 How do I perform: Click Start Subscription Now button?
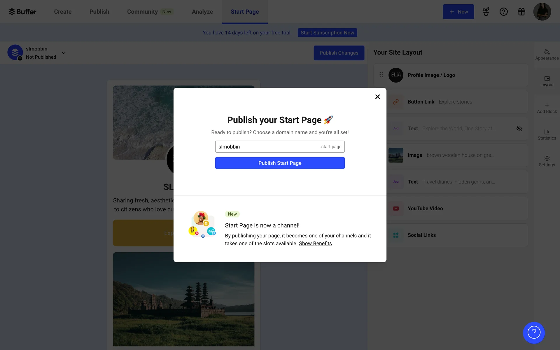[x=327, y=33]
